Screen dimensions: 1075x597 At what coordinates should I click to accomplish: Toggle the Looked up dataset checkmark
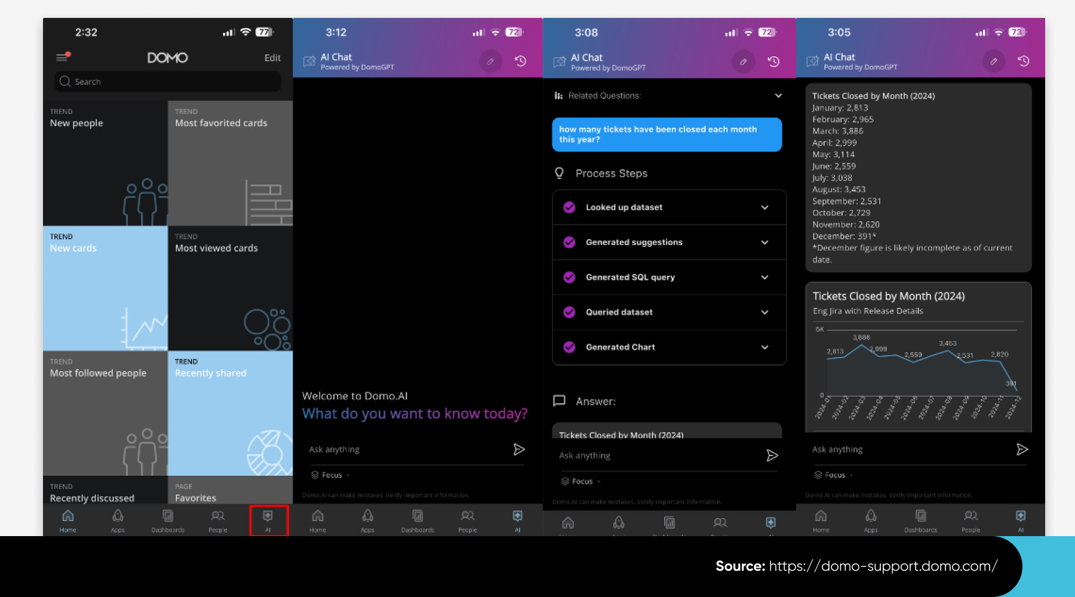tap(569, 207)
